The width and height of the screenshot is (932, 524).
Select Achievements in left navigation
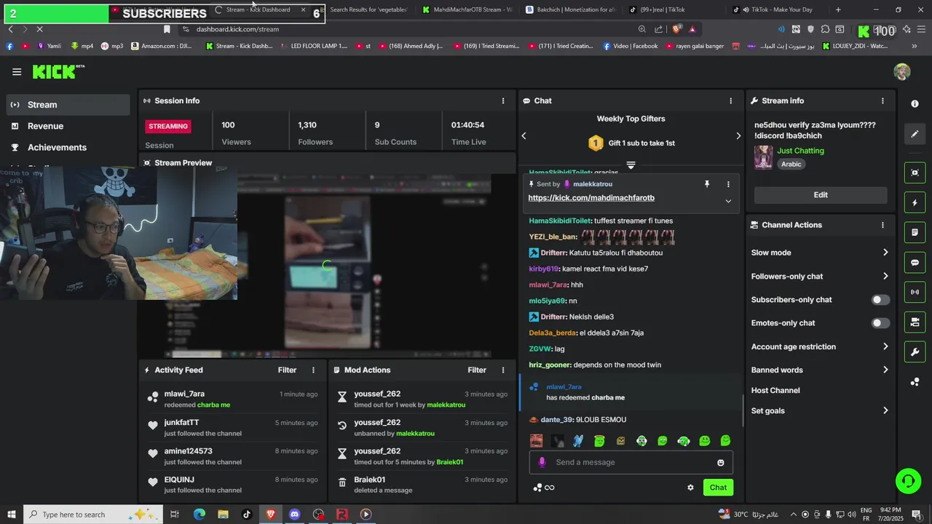click(x=68, y=147)
